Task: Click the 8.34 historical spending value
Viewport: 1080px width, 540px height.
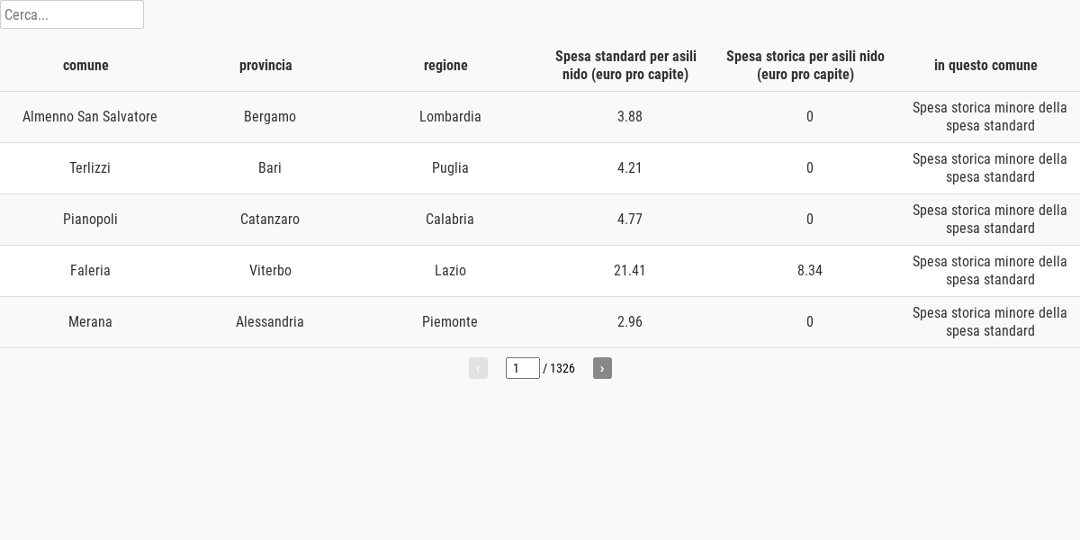Action: click(x=810, y=271)
